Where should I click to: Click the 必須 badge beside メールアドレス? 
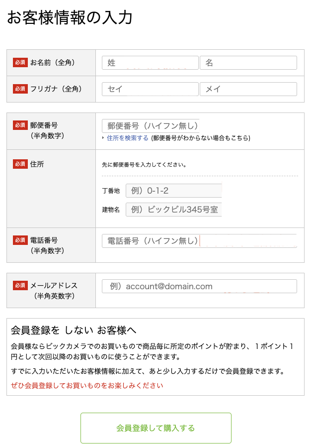tap(20, 285)
